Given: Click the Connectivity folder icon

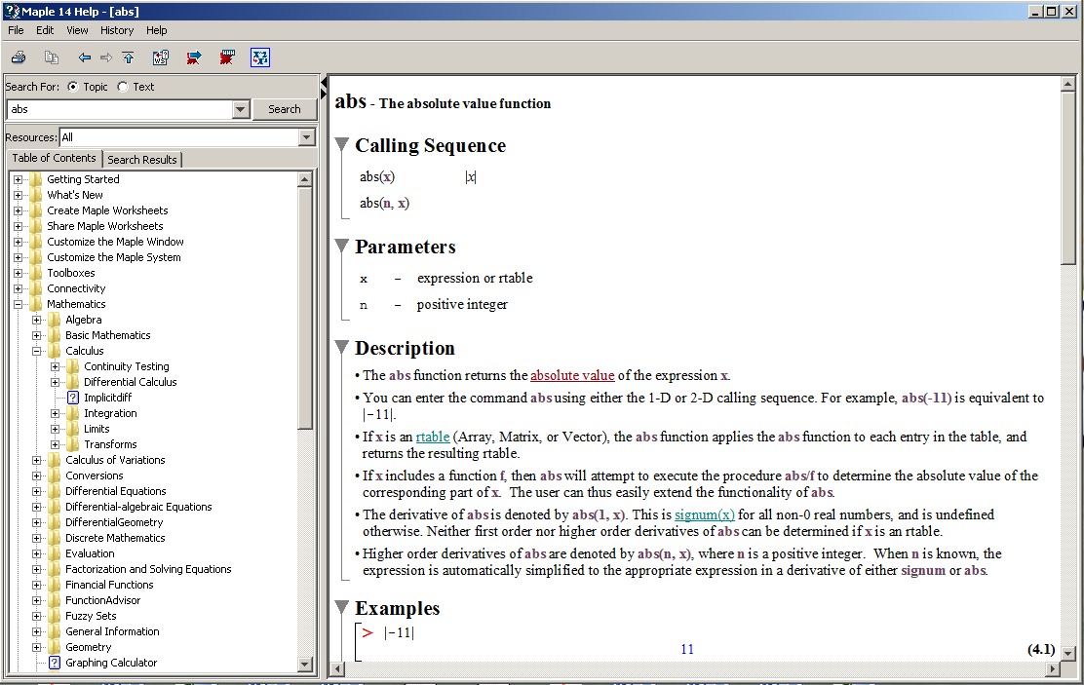Looking at the screenshot, I should [x=36, y=288].
